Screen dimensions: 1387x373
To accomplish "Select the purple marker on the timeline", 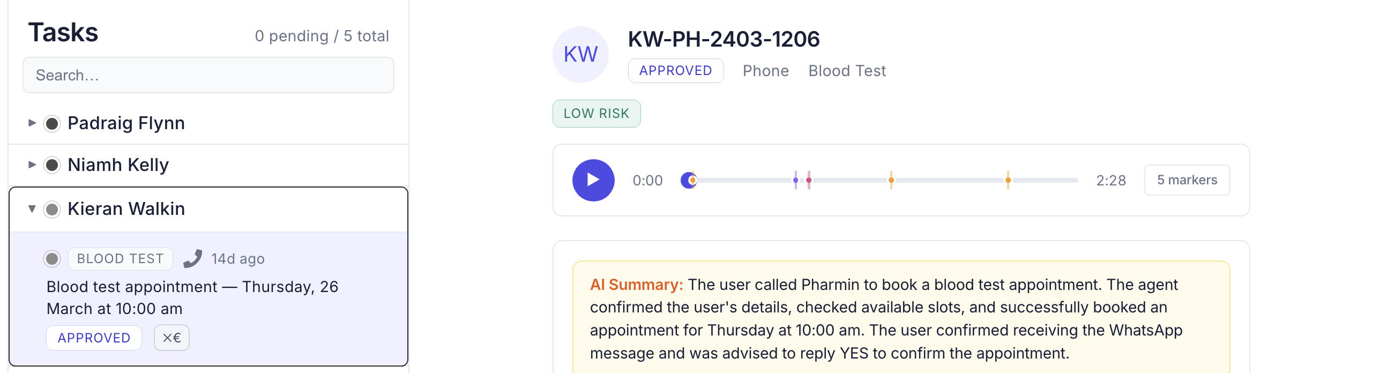I will [795, 180].
